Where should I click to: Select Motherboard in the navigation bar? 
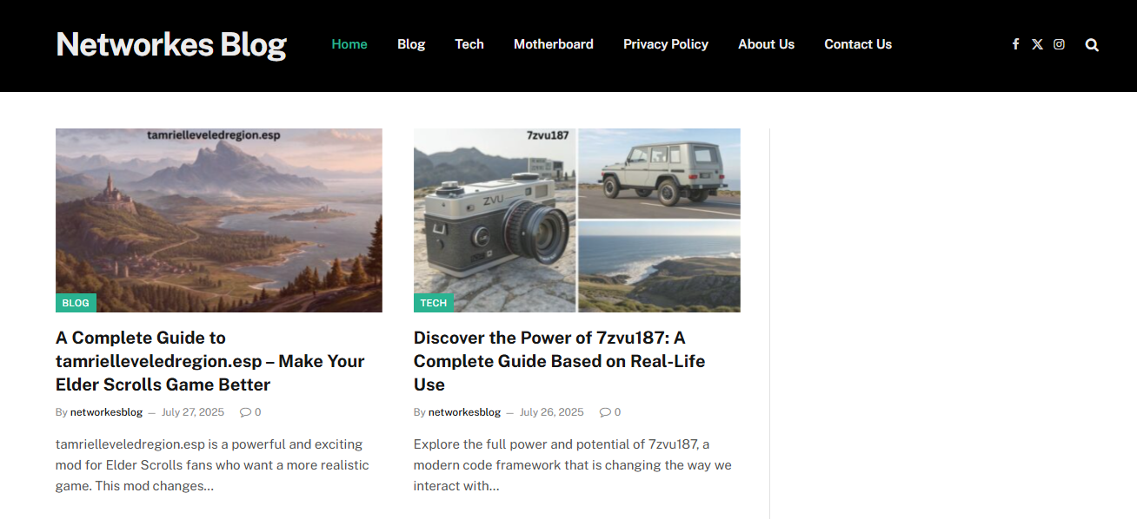554,44
